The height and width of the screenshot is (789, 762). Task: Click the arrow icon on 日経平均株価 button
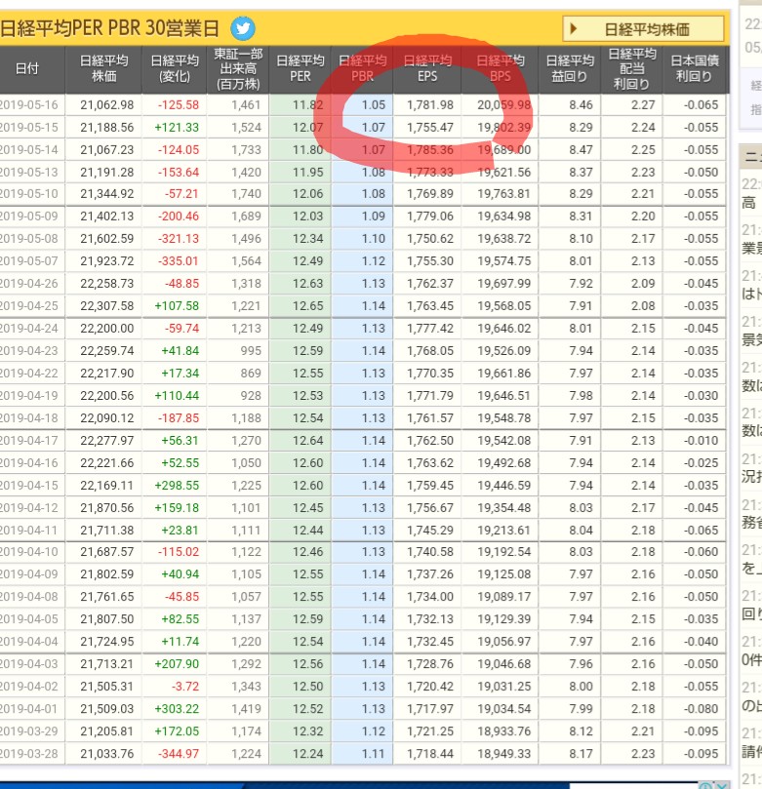(574, 29)
